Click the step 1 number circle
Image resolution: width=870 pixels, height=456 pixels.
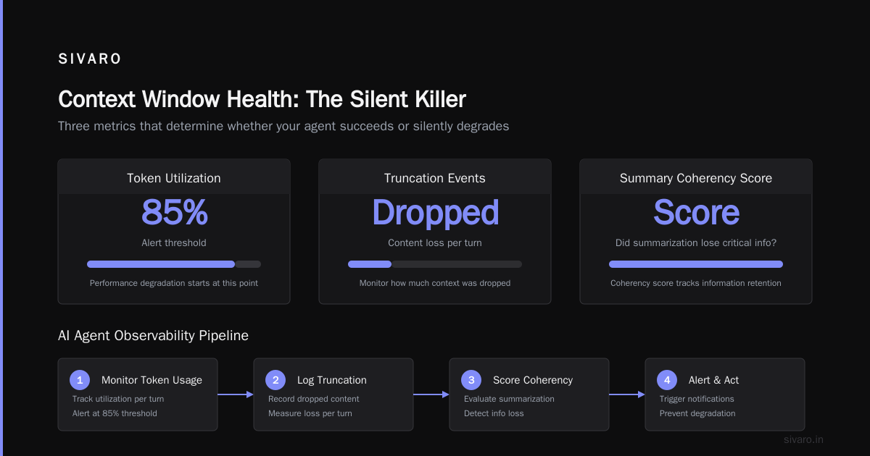click(x=80, y=380)
